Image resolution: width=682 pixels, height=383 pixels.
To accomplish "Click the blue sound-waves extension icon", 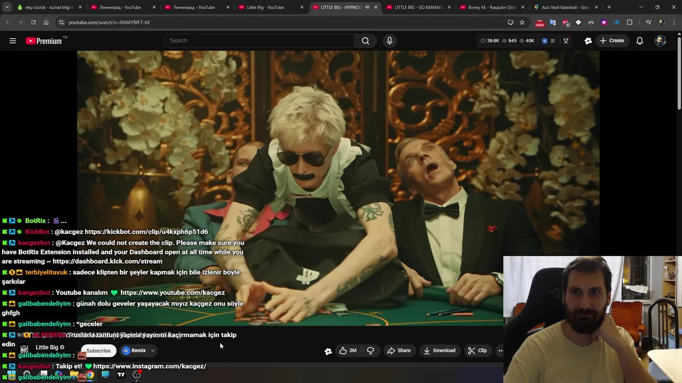I will 616,22.
